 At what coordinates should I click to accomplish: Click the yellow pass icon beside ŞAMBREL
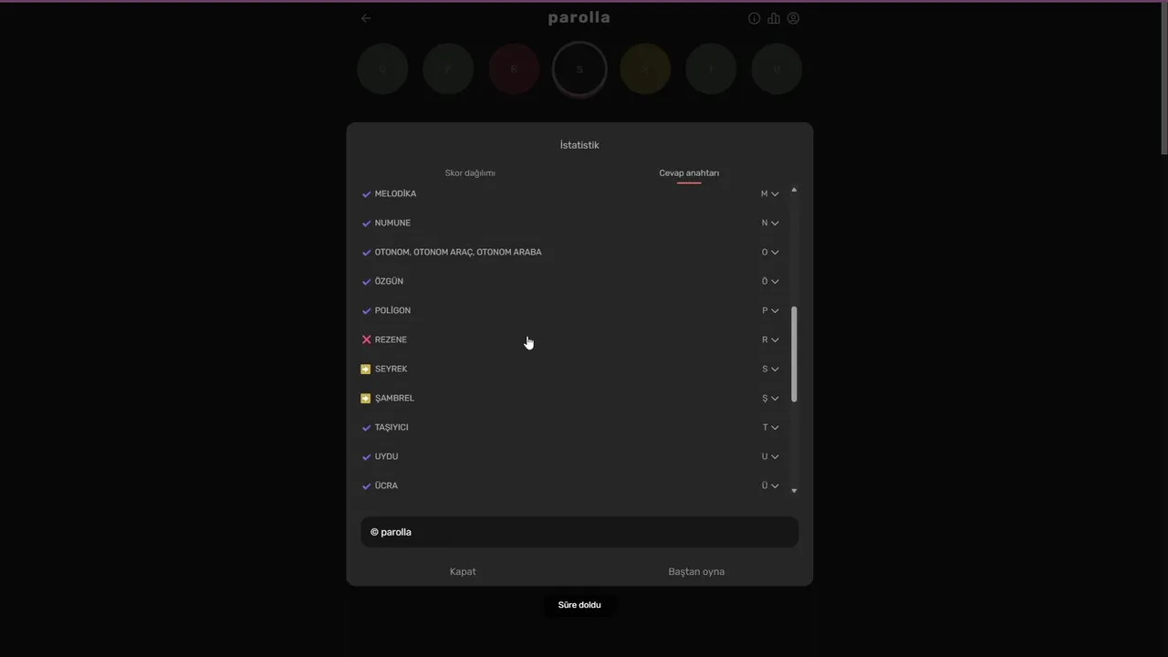coord(366,398)
